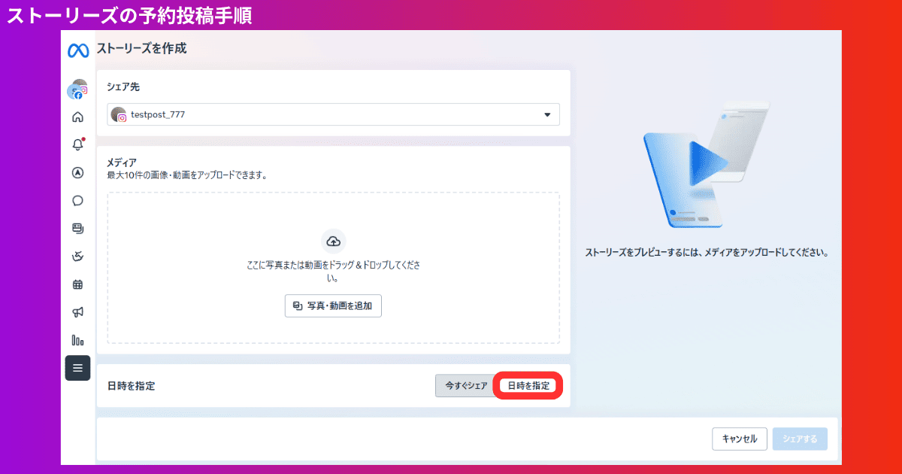The height and width of the screenshot is (474, 902).
Task: Click the キャンセル button
Action: click(740, 439)
